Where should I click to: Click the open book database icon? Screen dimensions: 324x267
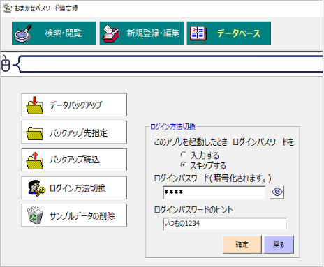tap(198, 33)
